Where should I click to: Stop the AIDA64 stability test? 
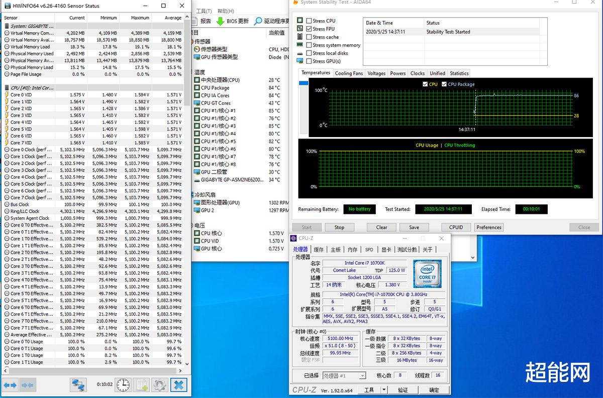click(x=339, y=227)
